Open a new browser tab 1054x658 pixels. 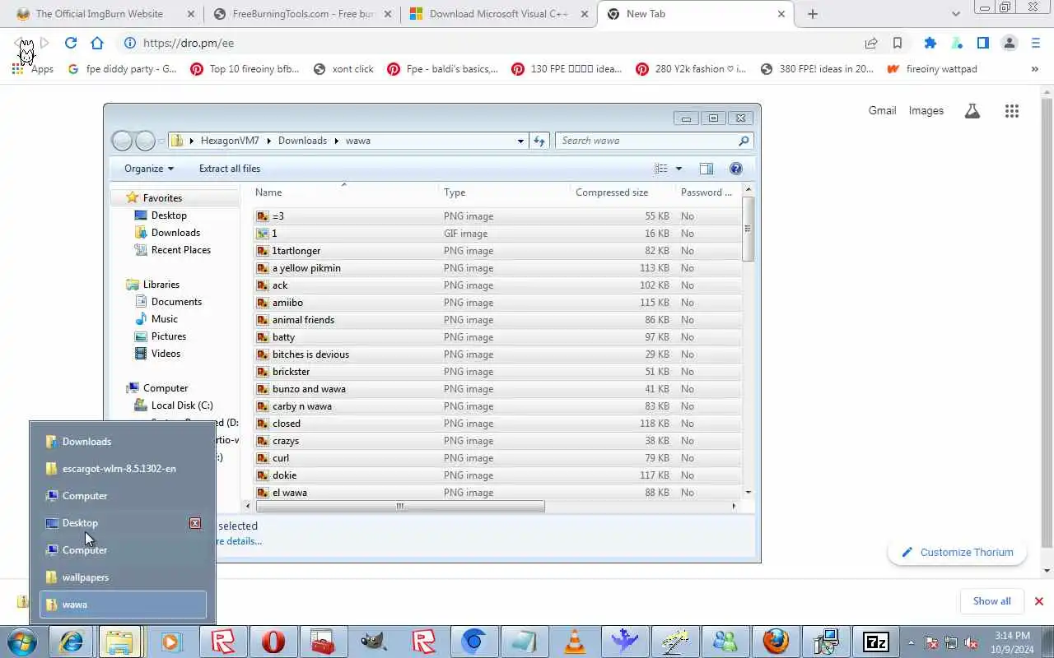click(x=813, y=14)
